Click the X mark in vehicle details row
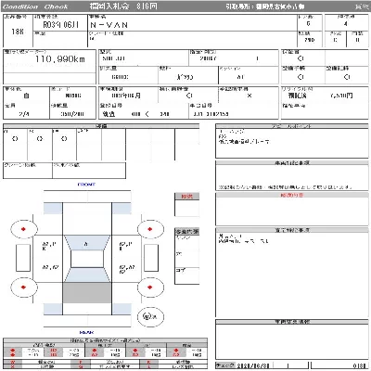 [x=249, y=96]
